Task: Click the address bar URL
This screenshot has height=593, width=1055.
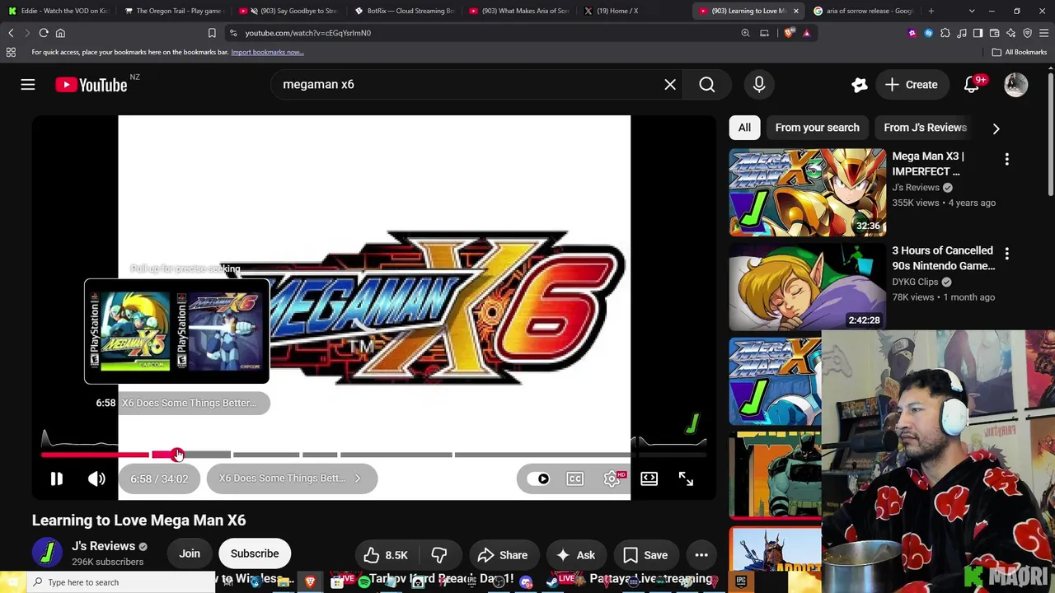Action: click(307, 33)
